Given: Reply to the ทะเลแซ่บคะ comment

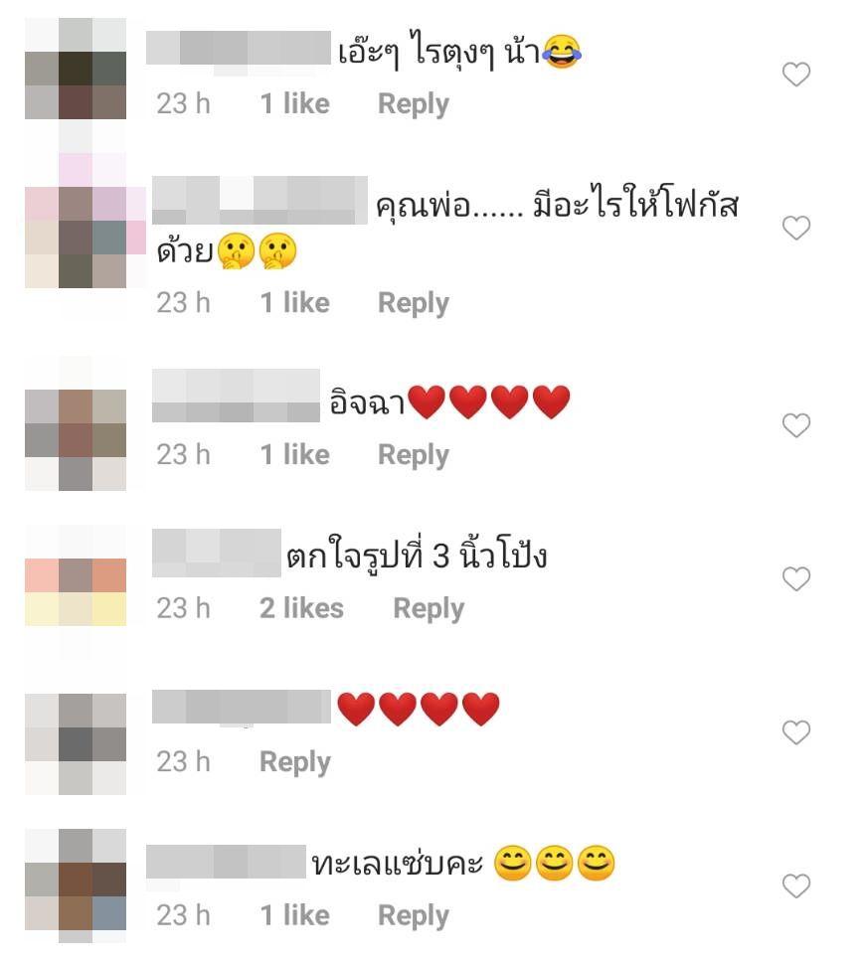Looking at the screenshot, I should [x=414, y=916].
